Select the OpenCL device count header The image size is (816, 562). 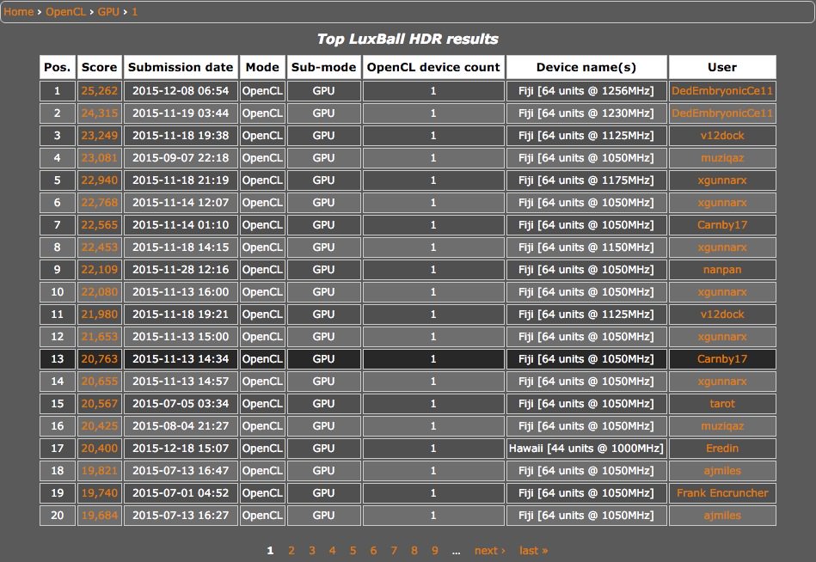(x=433, y=67)
